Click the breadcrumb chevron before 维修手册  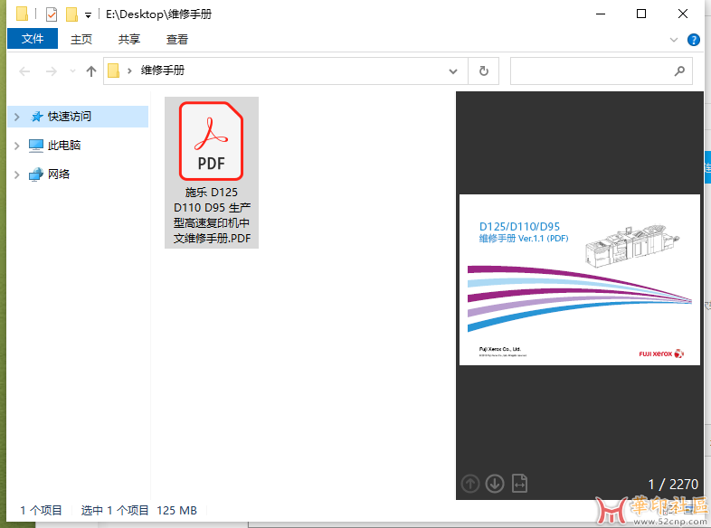tap(129, 71)
